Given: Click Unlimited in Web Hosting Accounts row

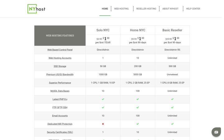Looking at the screenshot, I should (172, 58).
